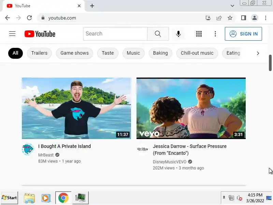Select the Chill-out music filter chip
The width and height of the screenshot is (273, 205).
pyautogui.click(x=197, y=53)
